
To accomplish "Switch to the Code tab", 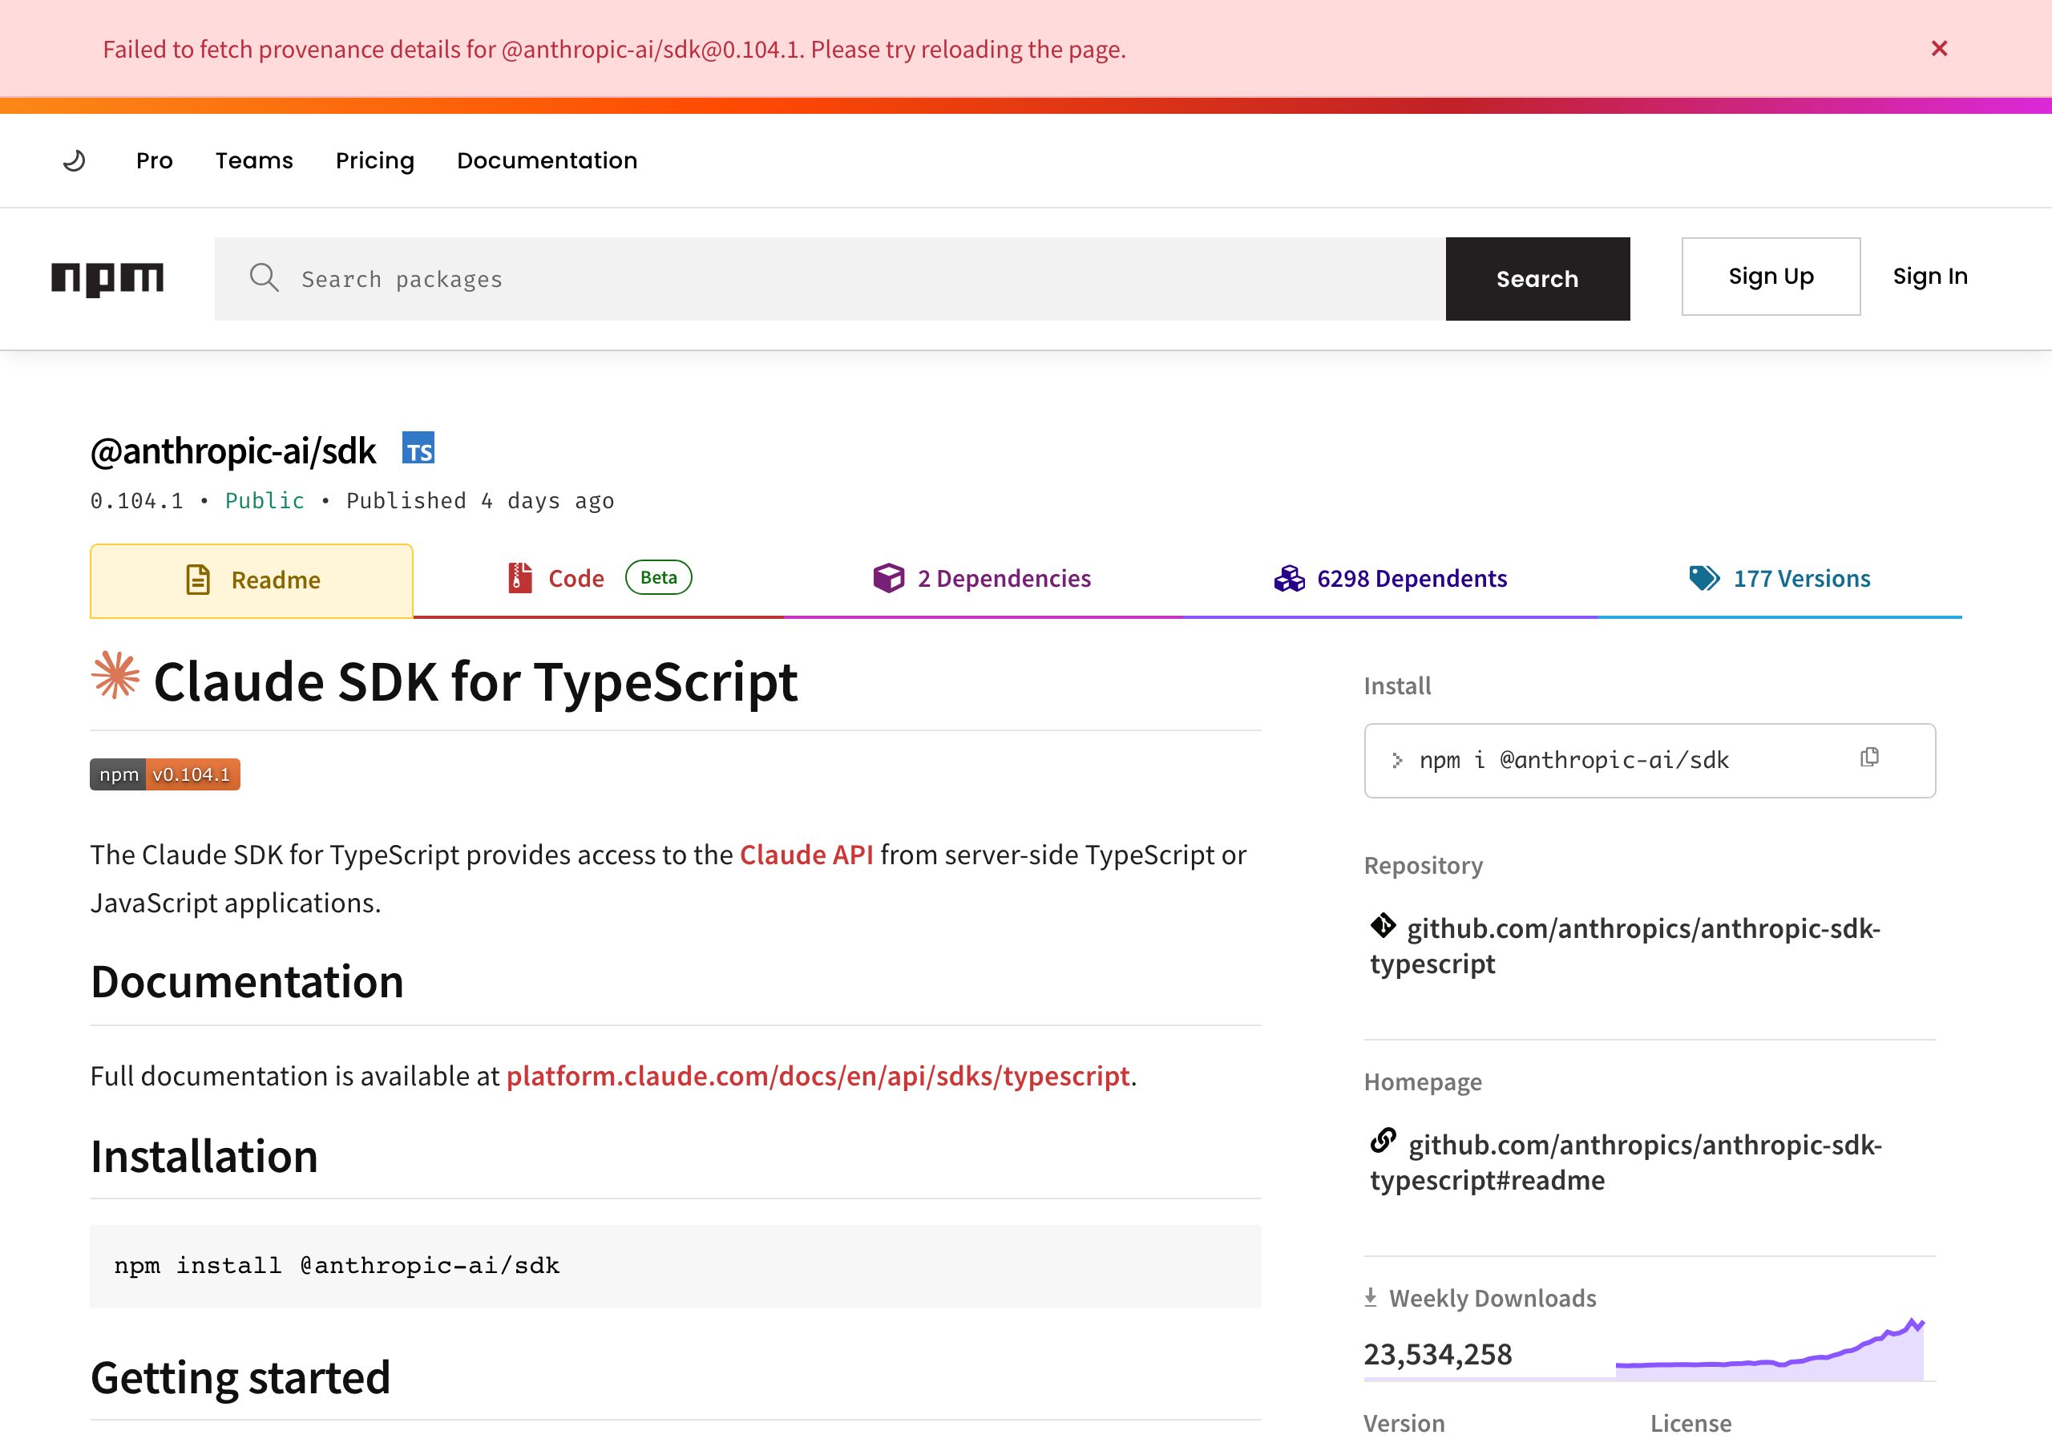I will pyautogui.click(x=598, y=580).
